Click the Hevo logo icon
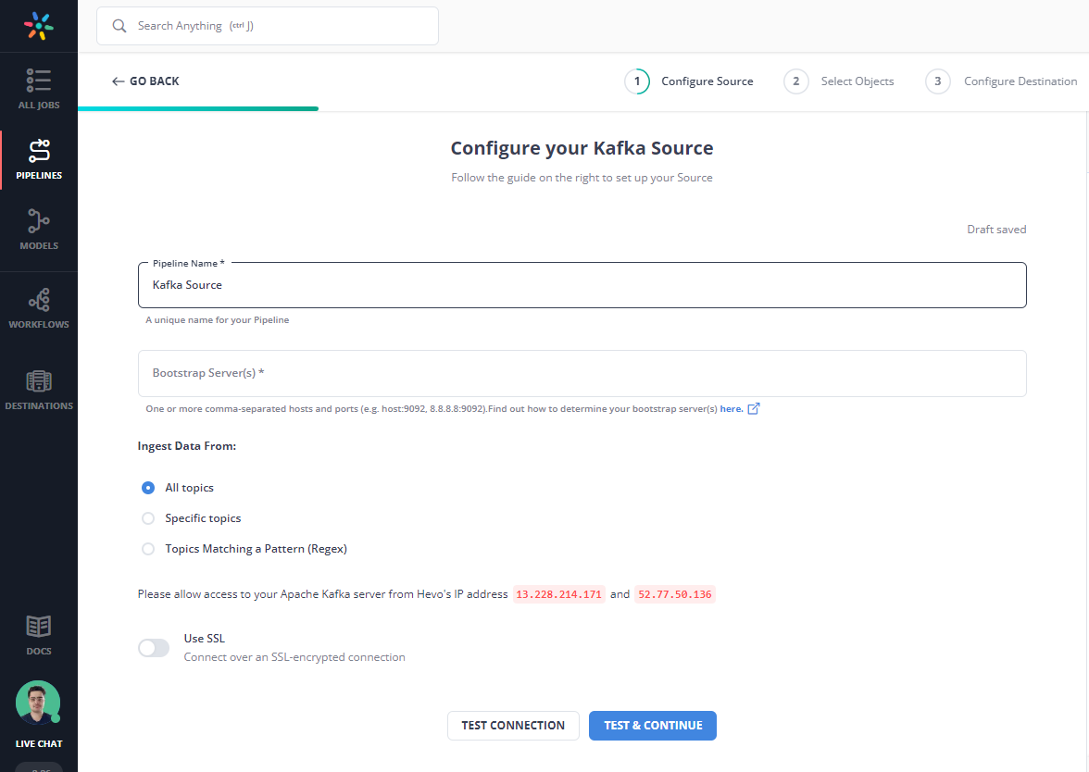 39,26
